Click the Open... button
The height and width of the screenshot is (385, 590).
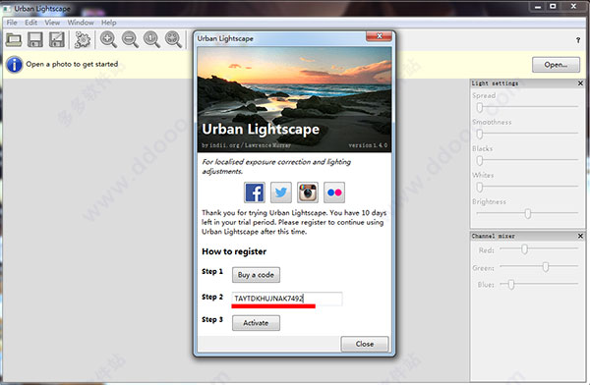(x=556, y=65)
